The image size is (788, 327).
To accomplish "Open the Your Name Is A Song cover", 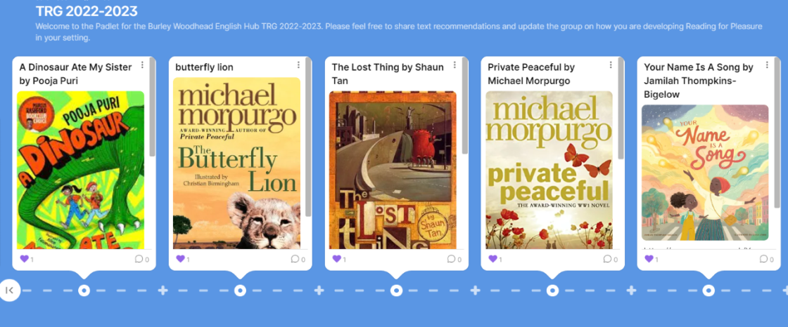I will coord(705,173).
